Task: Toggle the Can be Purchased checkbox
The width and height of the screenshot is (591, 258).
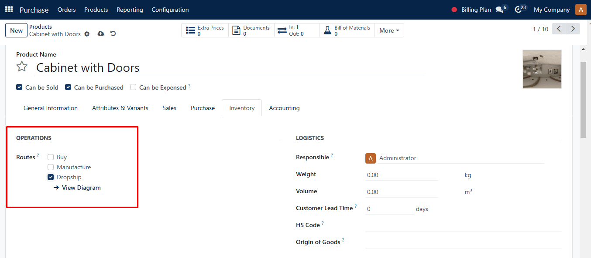Action: tap(68, 87)
